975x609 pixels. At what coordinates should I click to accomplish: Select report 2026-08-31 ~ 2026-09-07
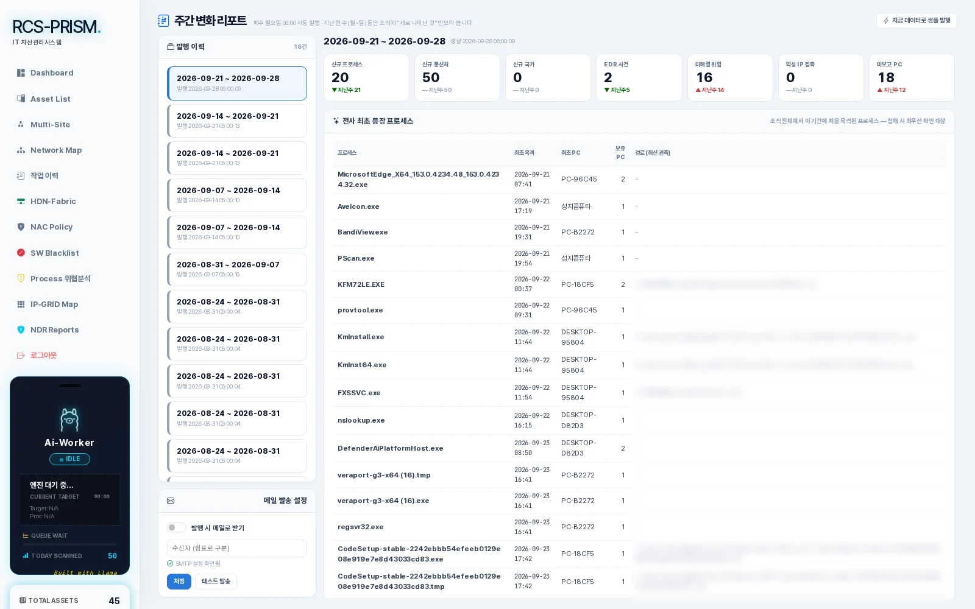237,269
